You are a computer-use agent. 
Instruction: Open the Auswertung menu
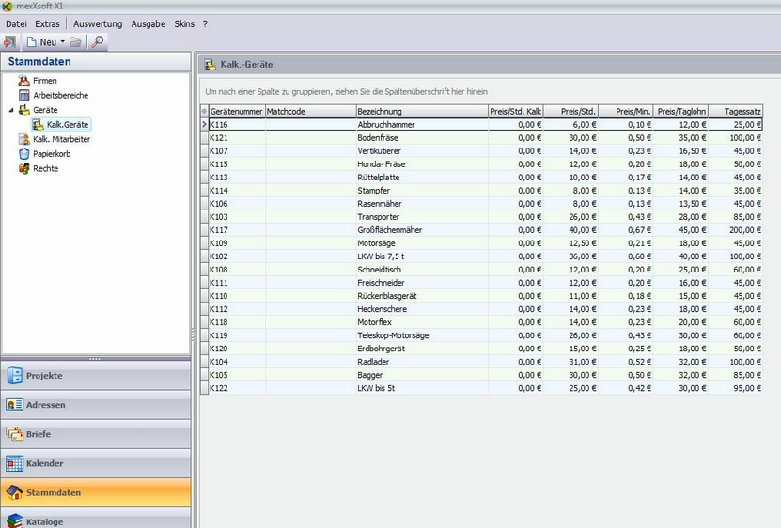98,23
